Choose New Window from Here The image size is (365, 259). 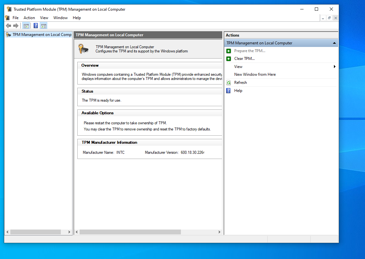255,74
